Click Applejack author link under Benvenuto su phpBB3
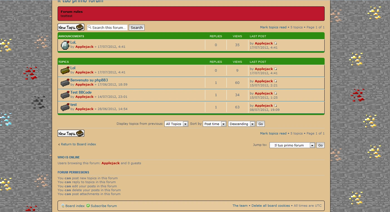The image size is (390, 212). pos(84,84)
